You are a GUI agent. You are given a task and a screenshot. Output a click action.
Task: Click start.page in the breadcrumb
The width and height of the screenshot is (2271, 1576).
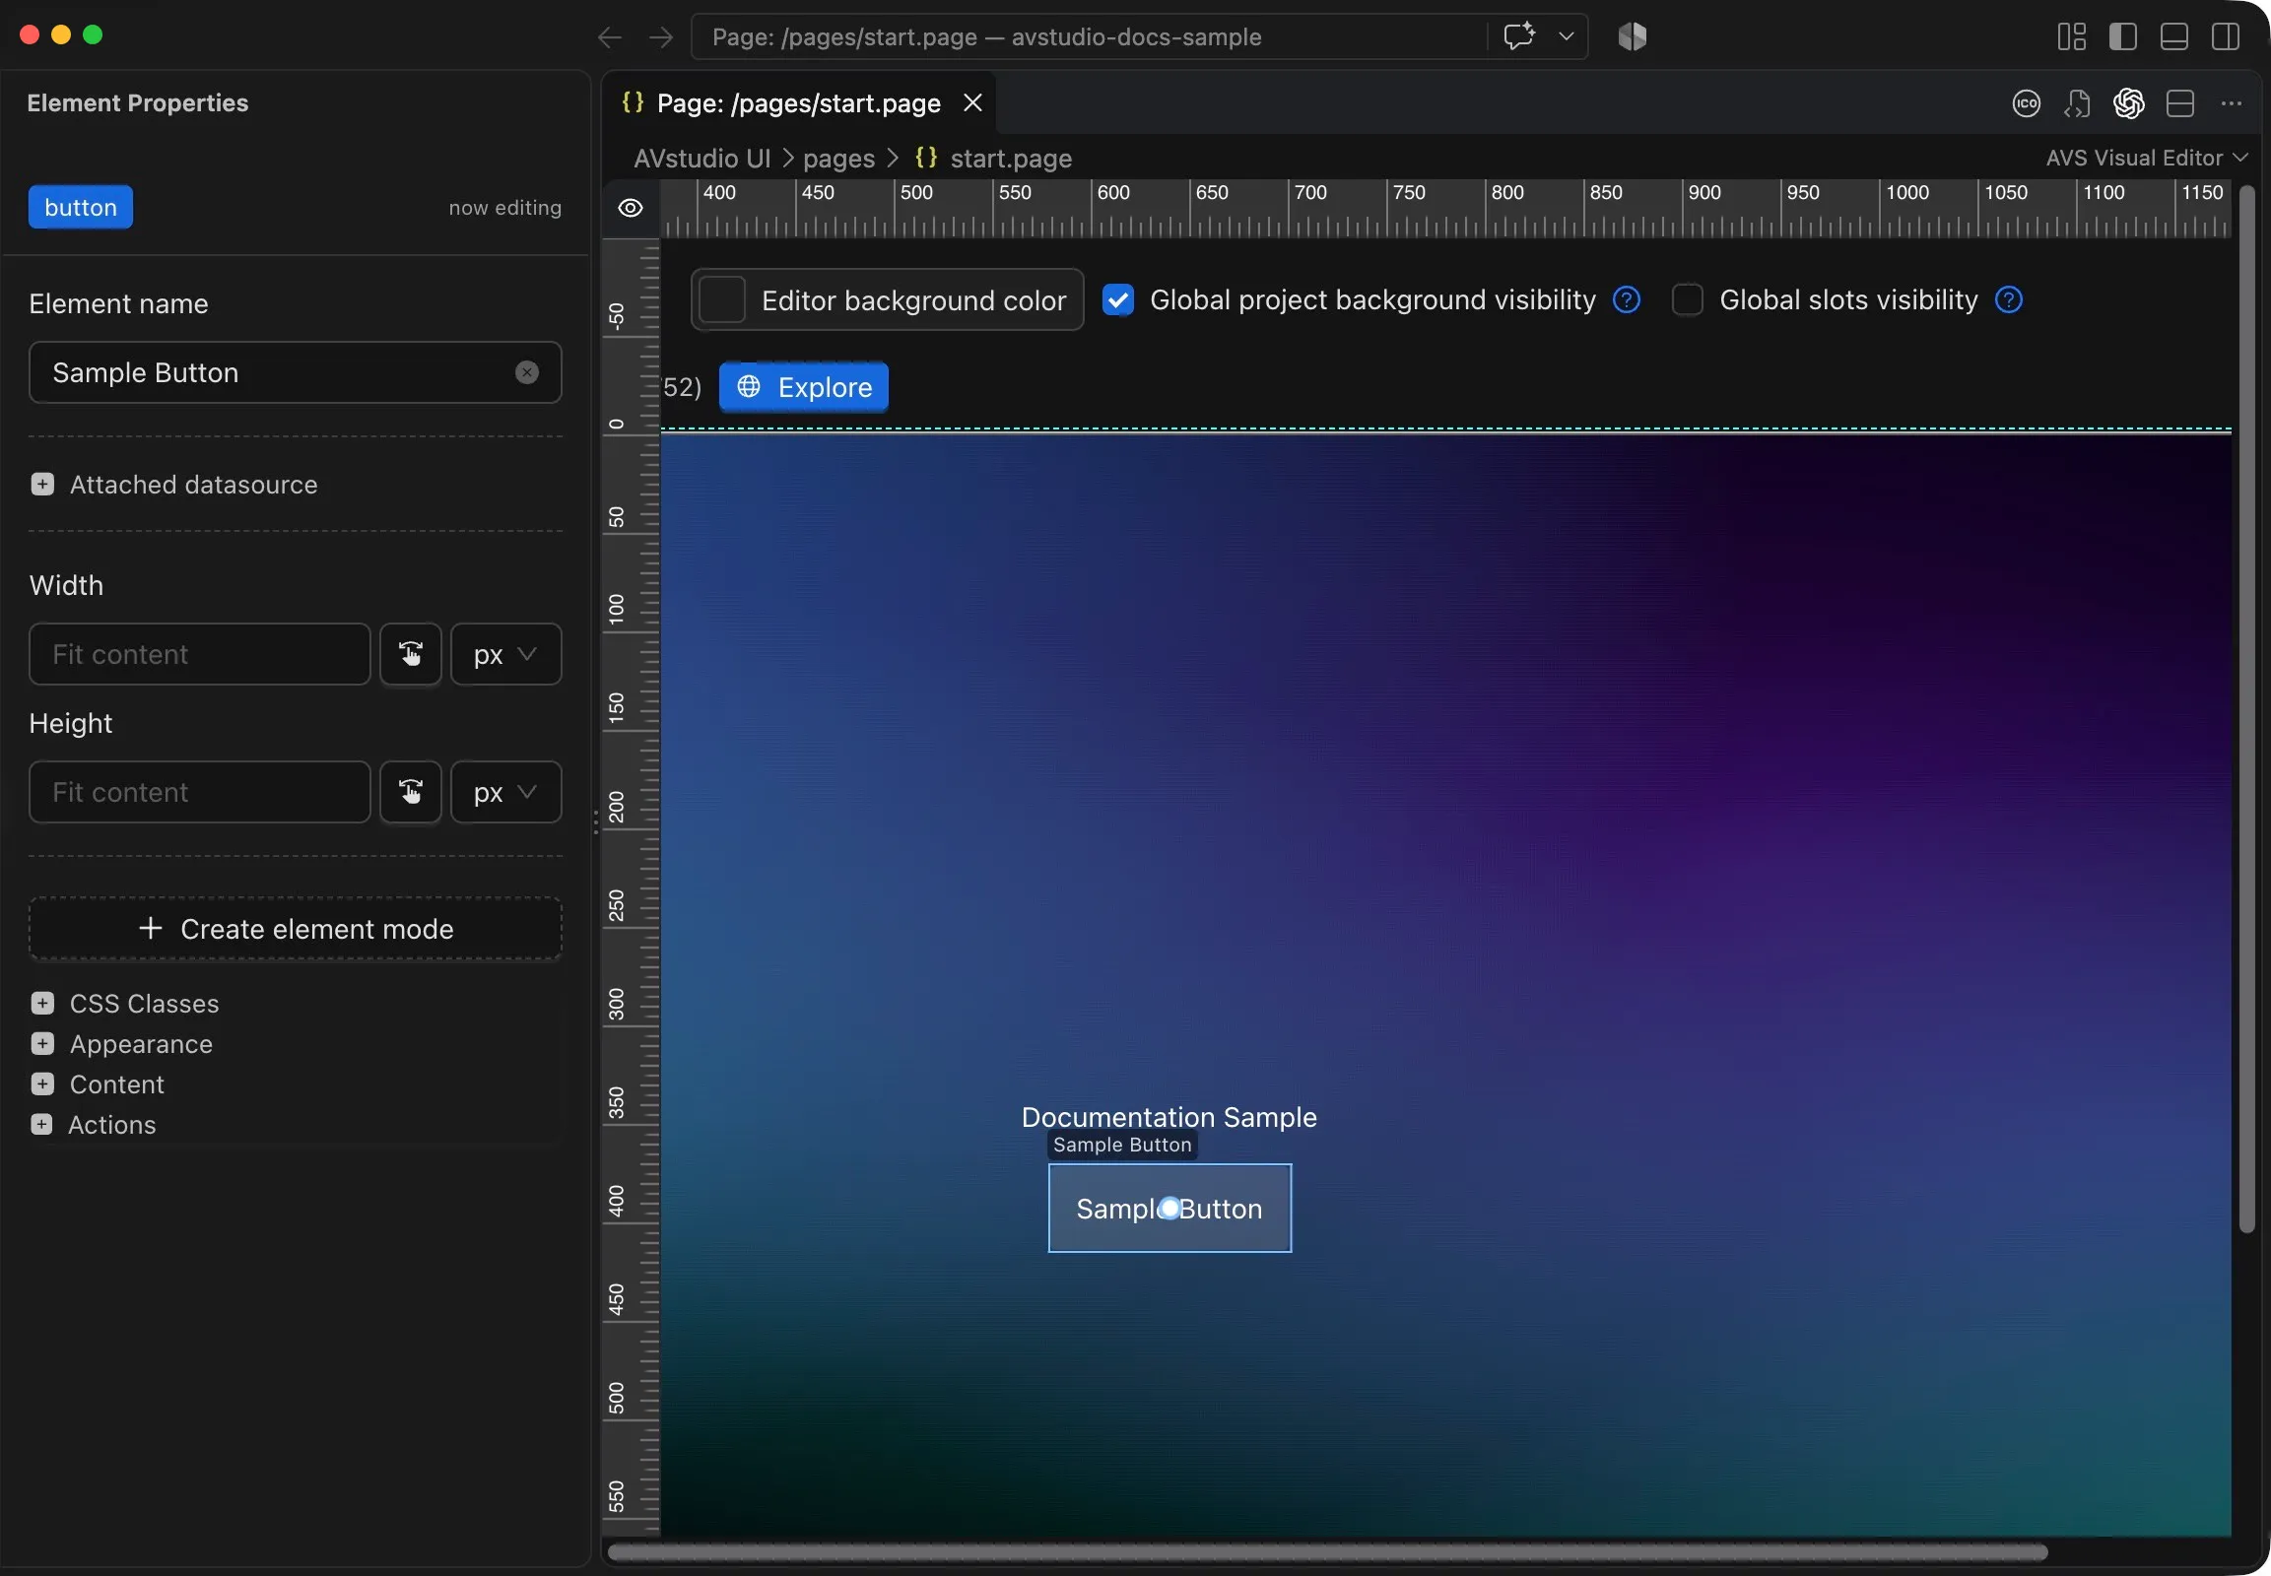(x=1011, y=158)
